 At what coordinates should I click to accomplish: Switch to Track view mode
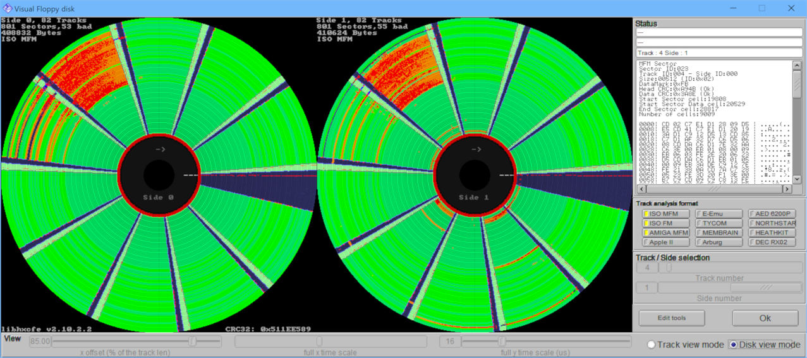651,345
